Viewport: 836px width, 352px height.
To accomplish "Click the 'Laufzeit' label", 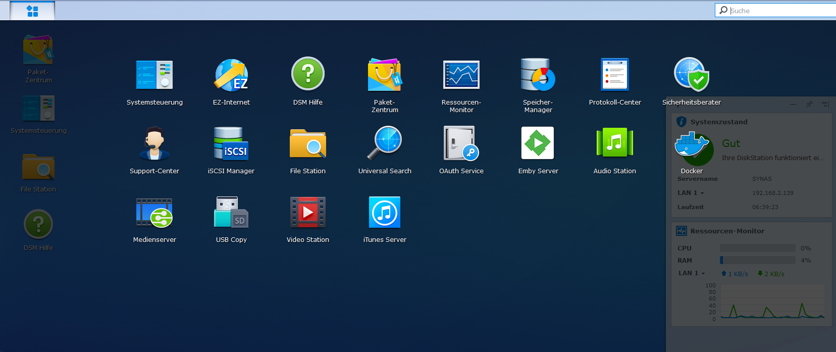I will point(691,207).
